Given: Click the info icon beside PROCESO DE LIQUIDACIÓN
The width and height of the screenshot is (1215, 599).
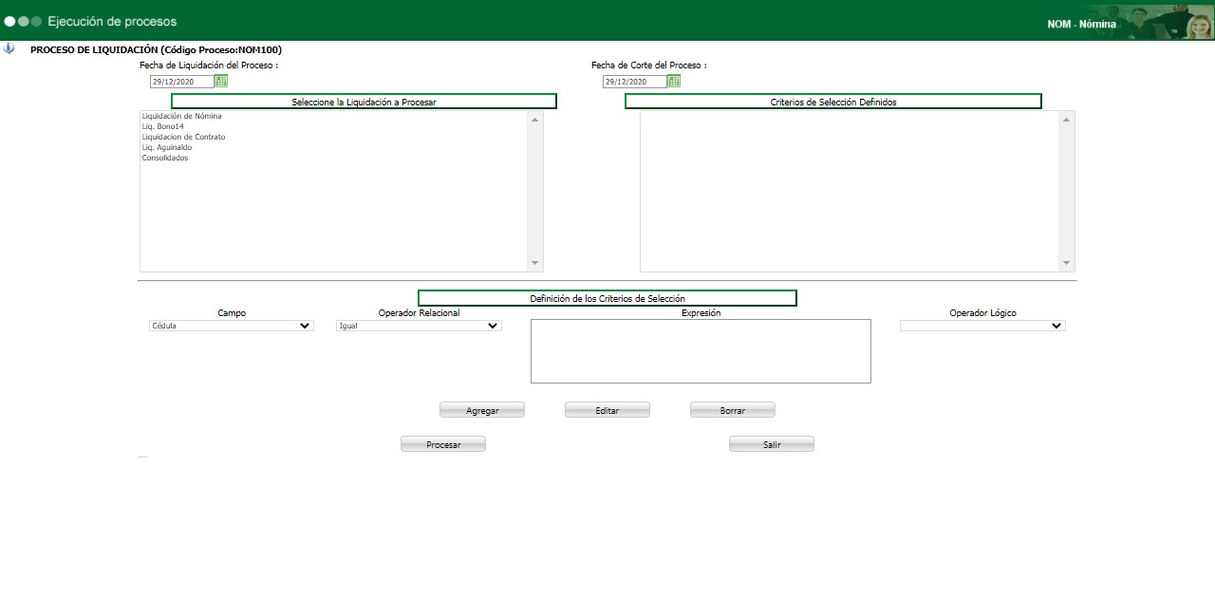Looking at the screenshot, I should tap(9, 48).
